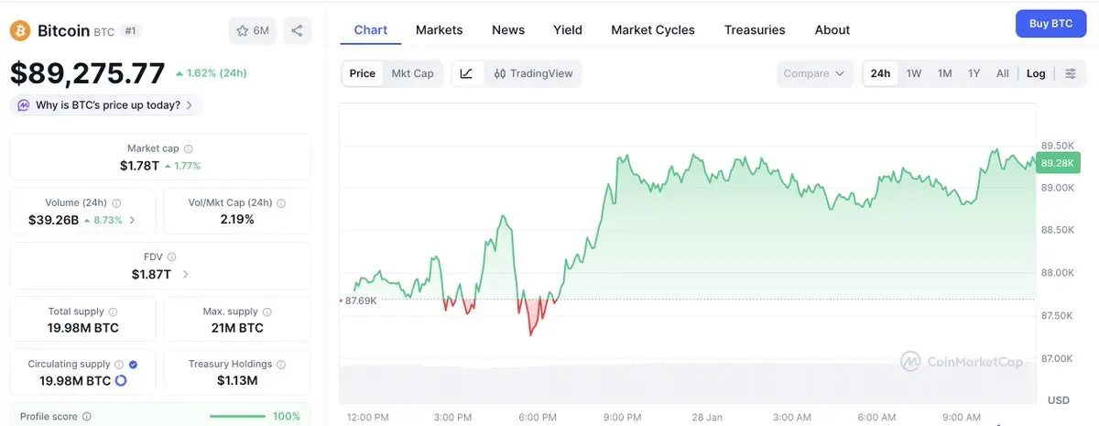Expand Volume (24h) details arrow
Viewport: 1099px width, 426px height.
(x=133, y=220)
